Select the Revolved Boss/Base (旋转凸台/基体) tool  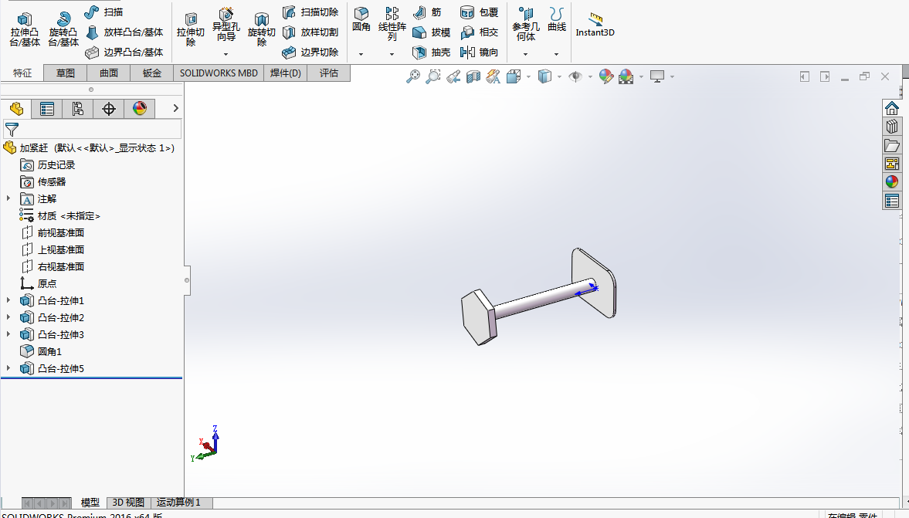(63, 30)
